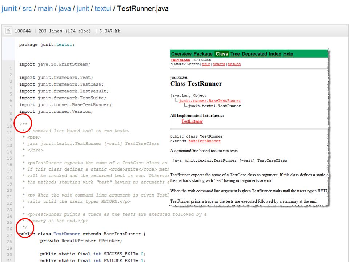Open BaseTestRunner link after extends

(x=204, y=141)
